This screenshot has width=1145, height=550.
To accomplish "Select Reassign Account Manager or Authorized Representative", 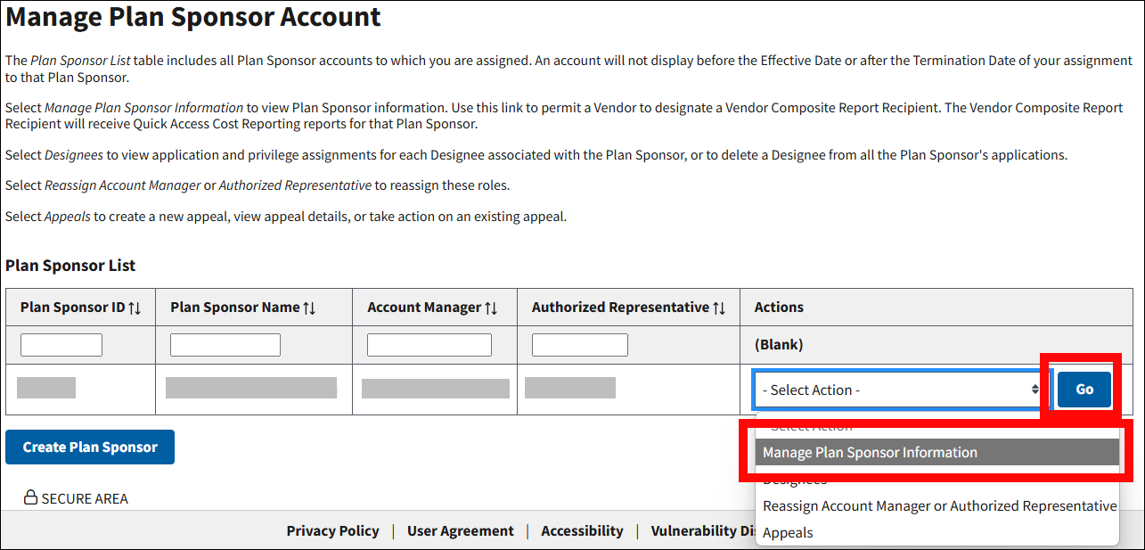I will coord(938,505).
